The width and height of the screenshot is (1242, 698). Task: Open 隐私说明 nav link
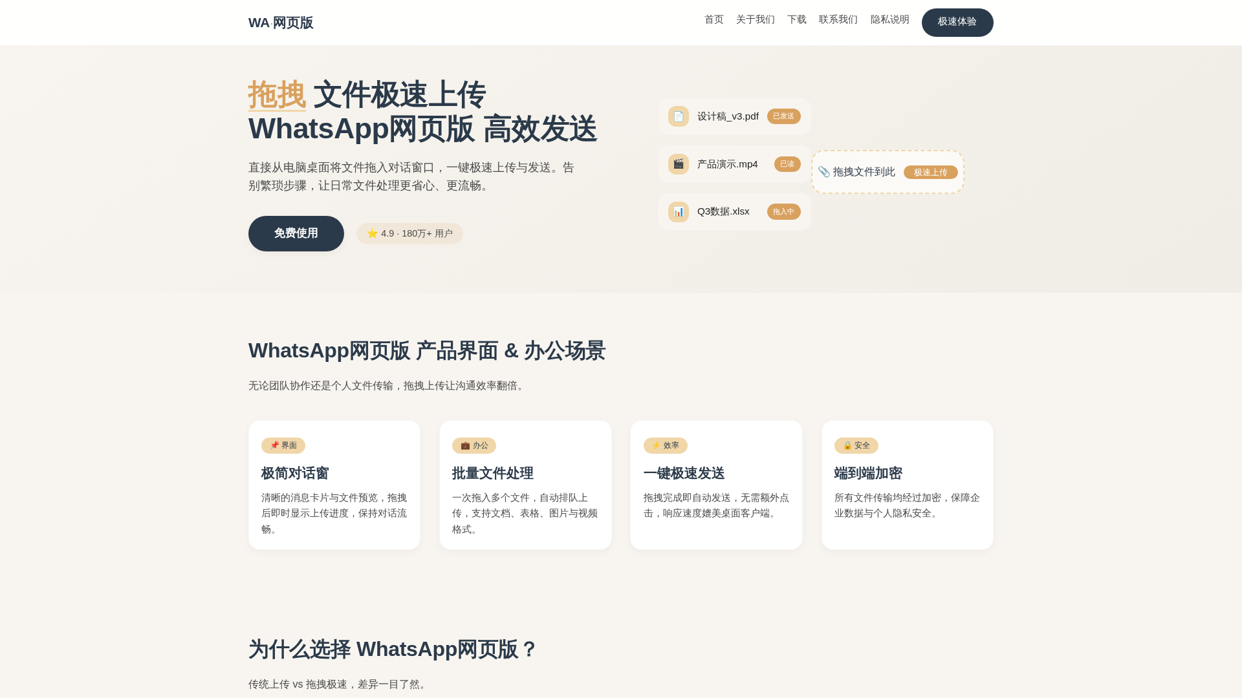(x=889, y=19)
